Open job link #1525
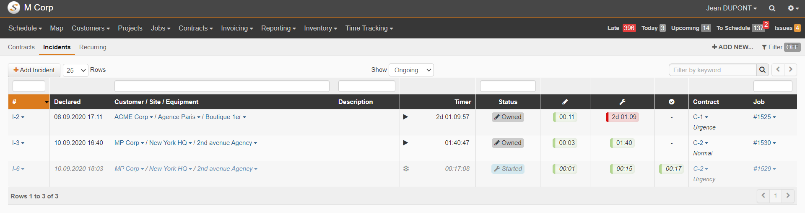 click(x=762, y=117)
